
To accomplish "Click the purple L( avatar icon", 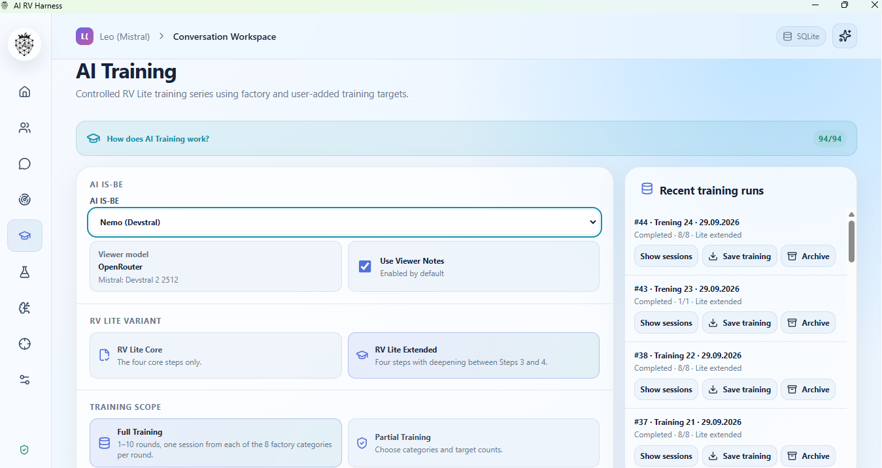I will (x=84, y=37).
